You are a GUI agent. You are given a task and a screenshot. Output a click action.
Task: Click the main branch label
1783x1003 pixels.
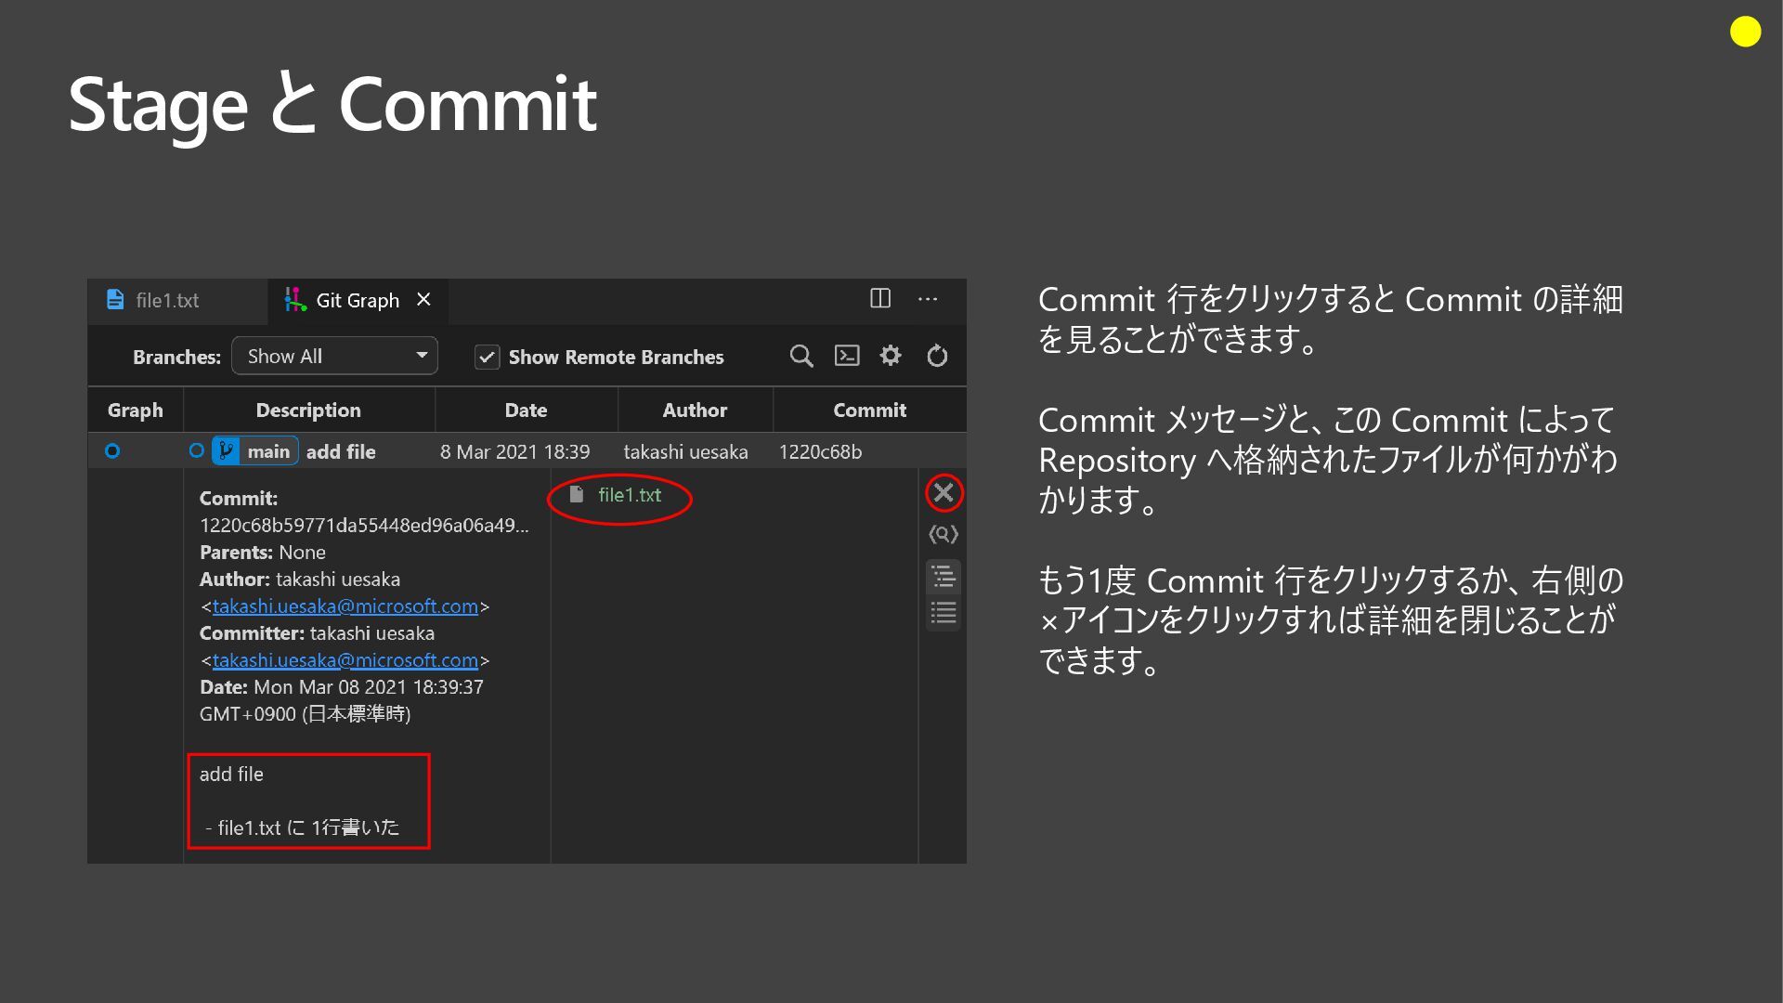pyautogui.click(x=267, y=451)
